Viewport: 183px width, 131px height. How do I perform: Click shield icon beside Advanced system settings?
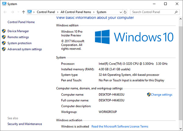(4, 49)
